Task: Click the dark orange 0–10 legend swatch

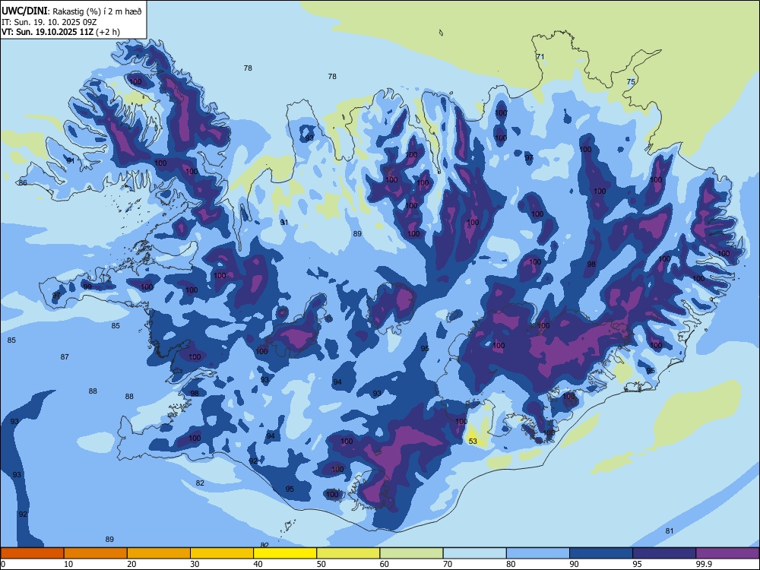Action: pyautogui.click(x=32, y=553)
